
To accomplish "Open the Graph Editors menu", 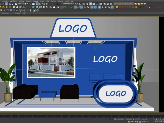I will [13, 1].
